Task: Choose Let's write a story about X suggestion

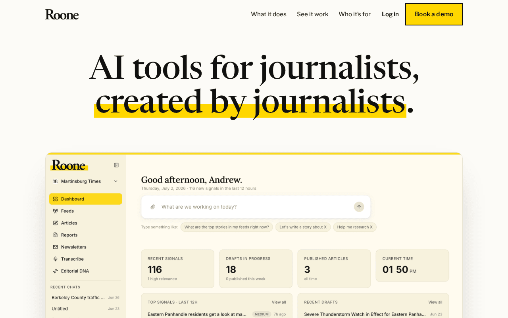Action: tap(303, 227)
